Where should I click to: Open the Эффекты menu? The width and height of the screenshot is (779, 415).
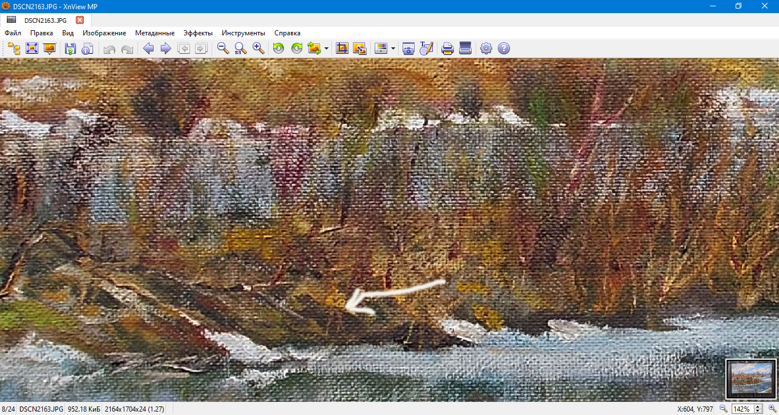click(198, 33)
